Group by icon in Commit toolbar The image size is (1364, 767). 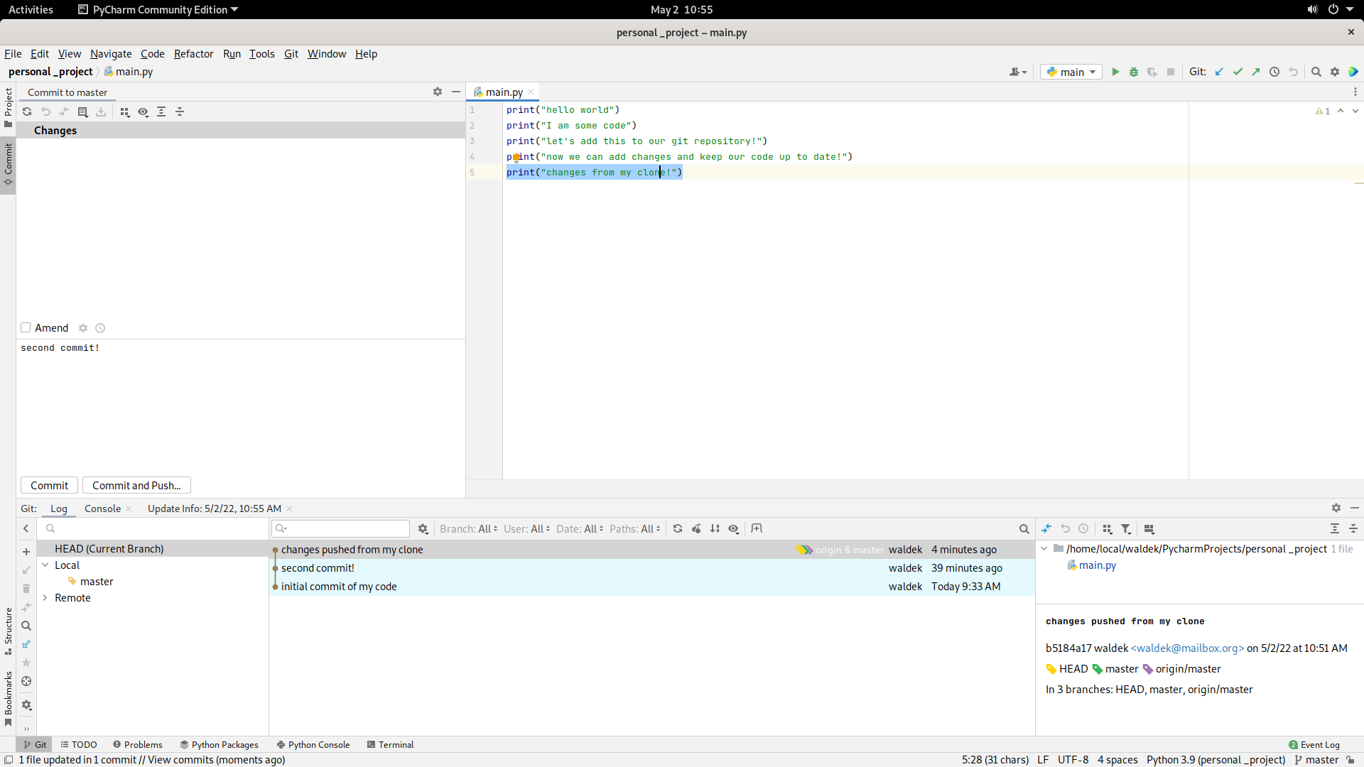pos(124,111)
